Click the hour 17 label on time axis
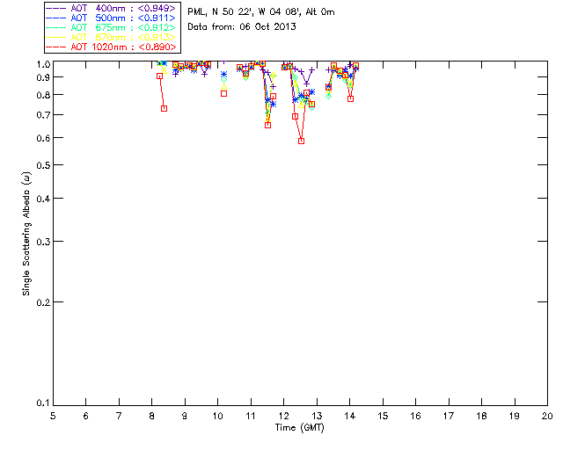 pos(449,416)
